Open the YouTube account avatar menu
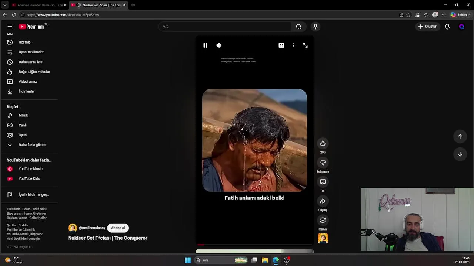The height and width of the screenshot is (266, 474). tap(461, 27)
